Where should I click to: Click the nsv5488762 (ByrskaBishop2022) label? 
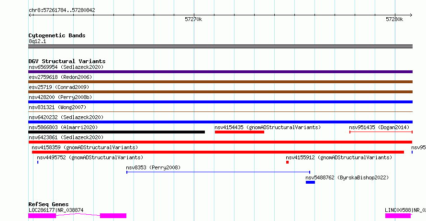pyautogui.click(x=347, y=177)
